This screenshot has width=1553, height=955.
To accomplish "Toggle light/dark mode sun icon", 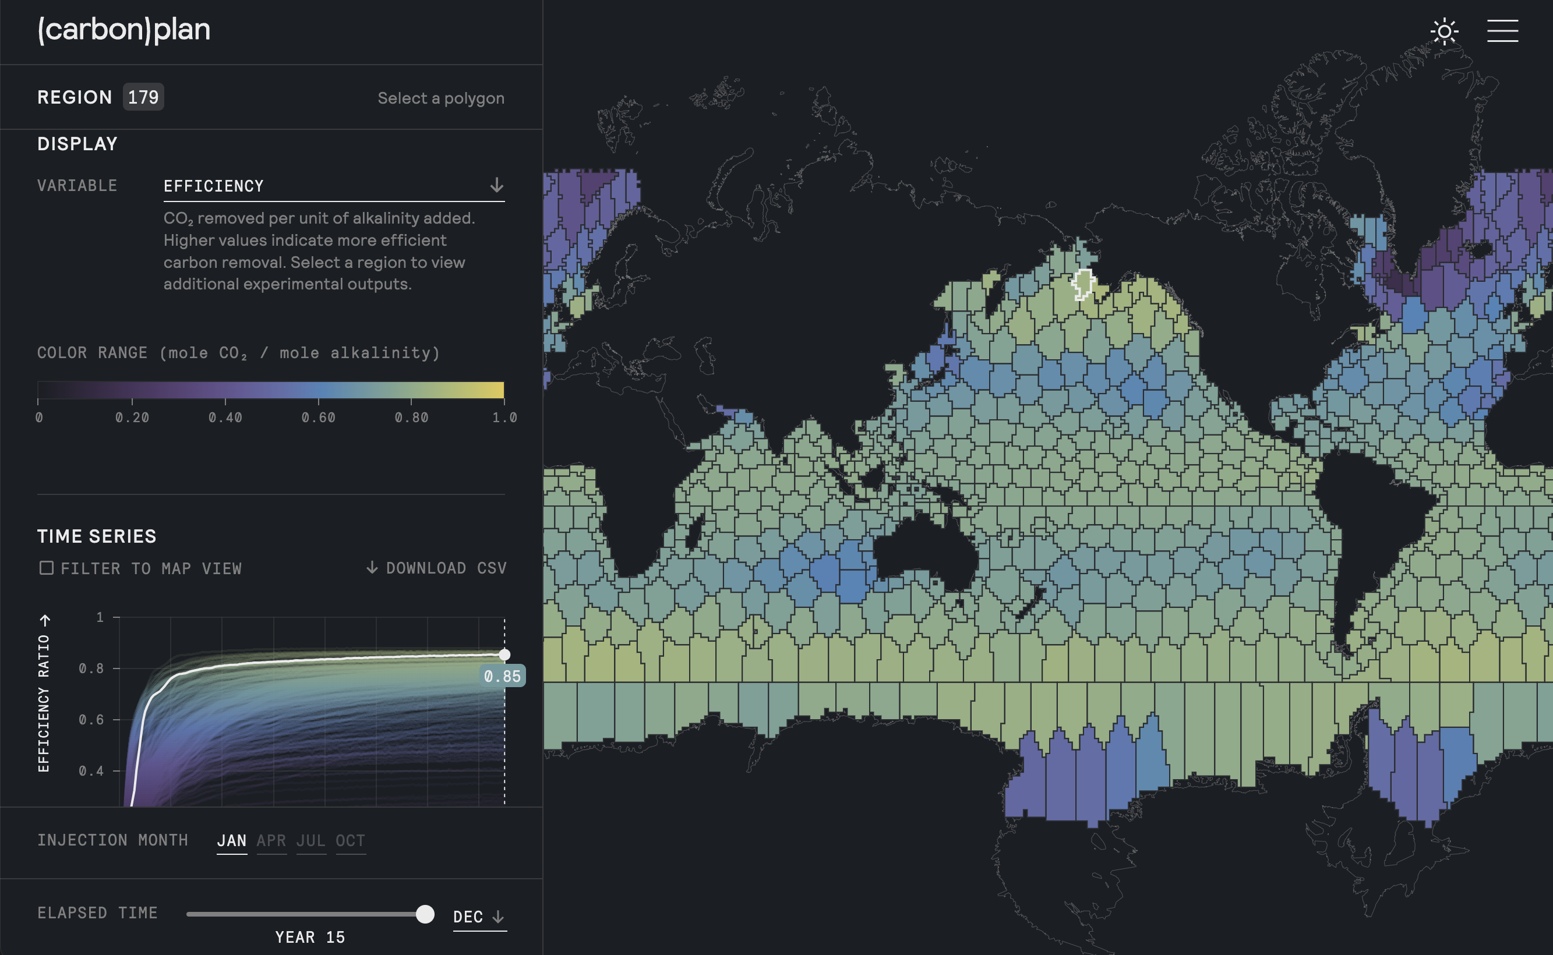I will (1444, 31).
